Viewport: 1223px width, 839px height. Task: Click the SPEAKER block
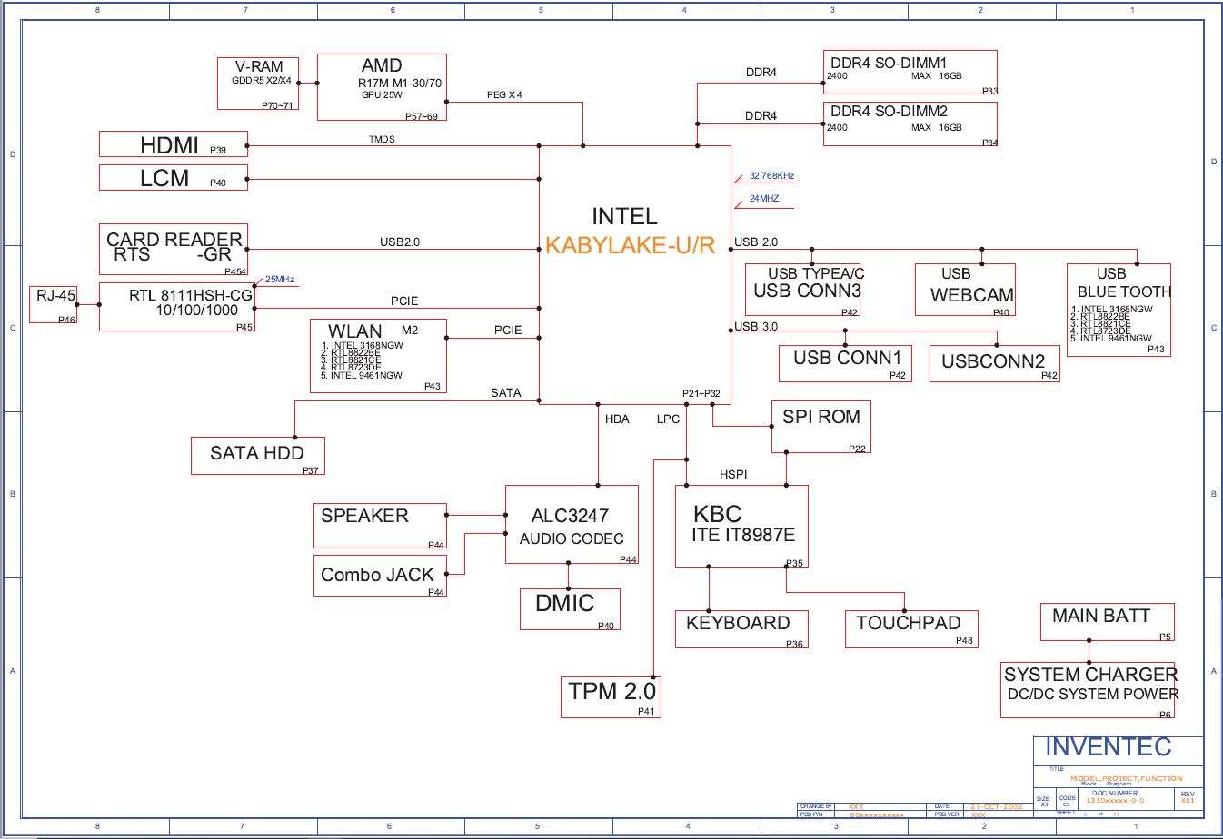pyautogui.click(x=380, y=526)
